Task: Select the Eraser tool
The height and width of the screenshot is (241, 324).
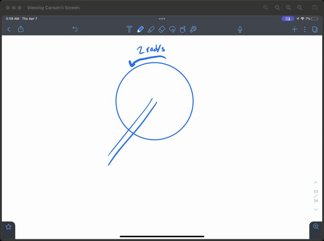Action: 162,29
